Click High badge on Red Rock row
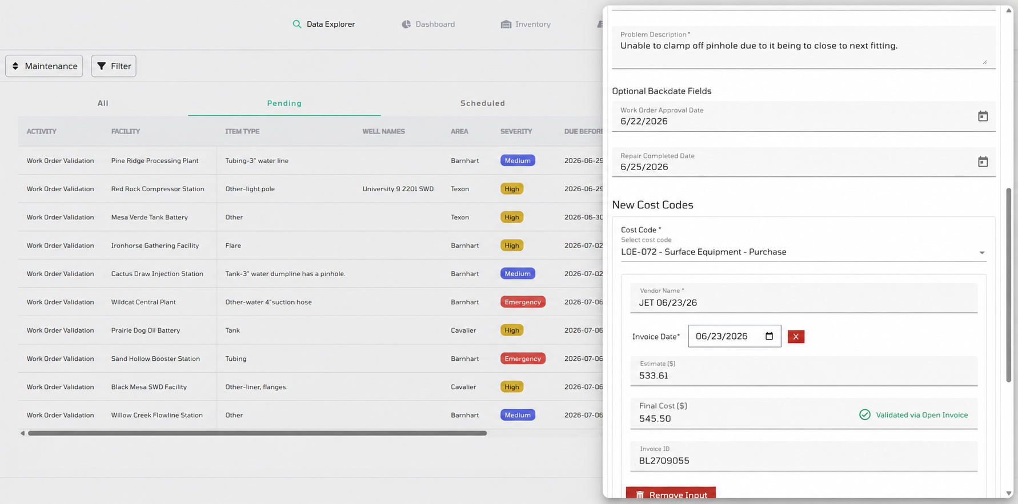 (x=512, y=189)
